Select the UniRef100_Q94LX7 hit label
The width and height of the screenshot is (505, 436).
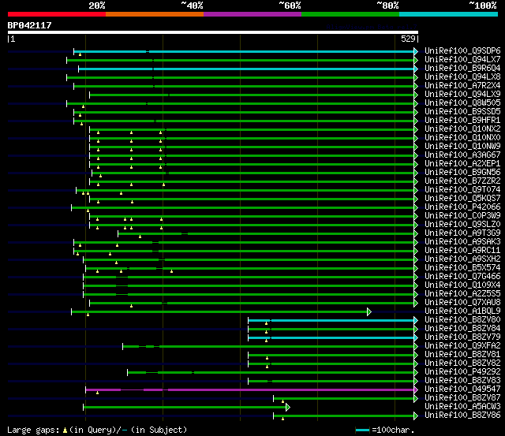pos(462,60)
